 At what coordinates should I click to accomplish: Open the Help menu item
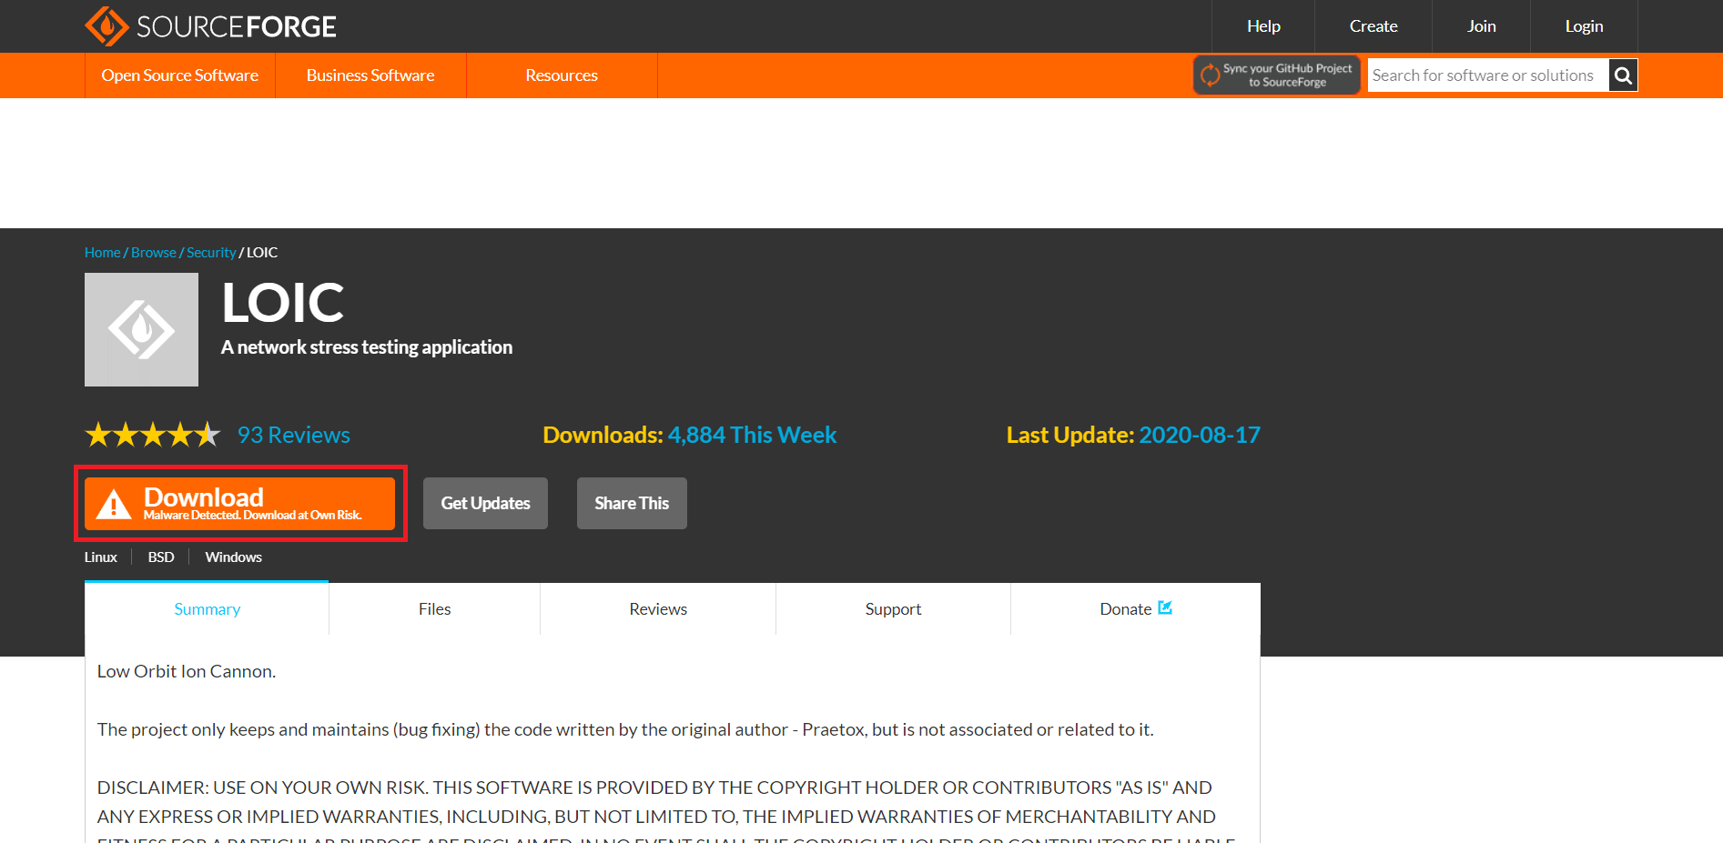tap(1263, 26)
